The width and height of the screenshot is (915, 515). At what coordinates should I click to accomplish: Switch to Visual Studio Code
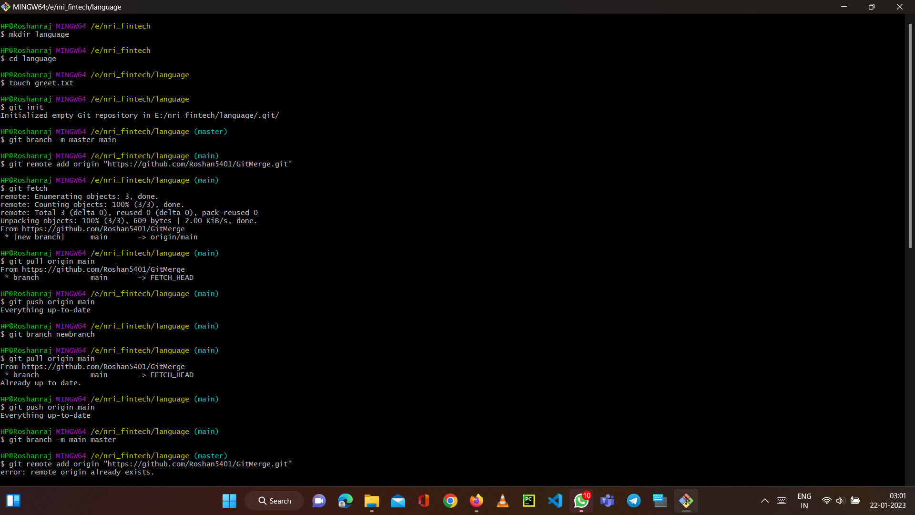[x=555, y=501]
